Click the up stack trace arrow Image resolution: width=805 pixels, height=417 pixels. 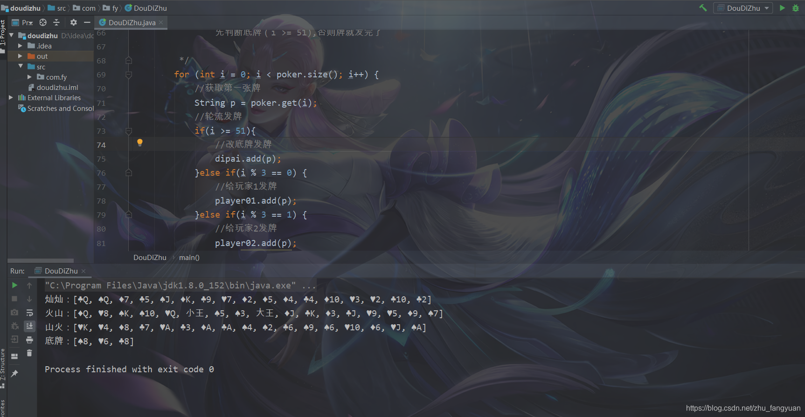tap(29, 285)
